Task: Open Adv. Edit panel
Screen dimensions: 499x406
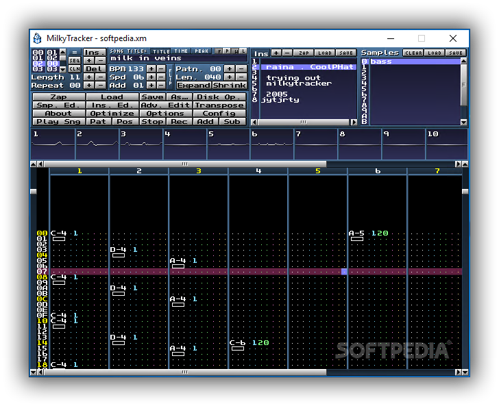Action: [165, 105]
